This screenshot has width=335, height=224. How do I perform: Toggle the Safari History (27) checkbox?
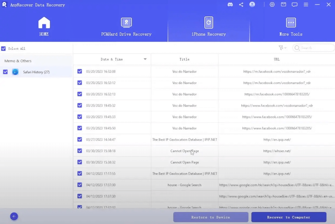pos(5,72)
